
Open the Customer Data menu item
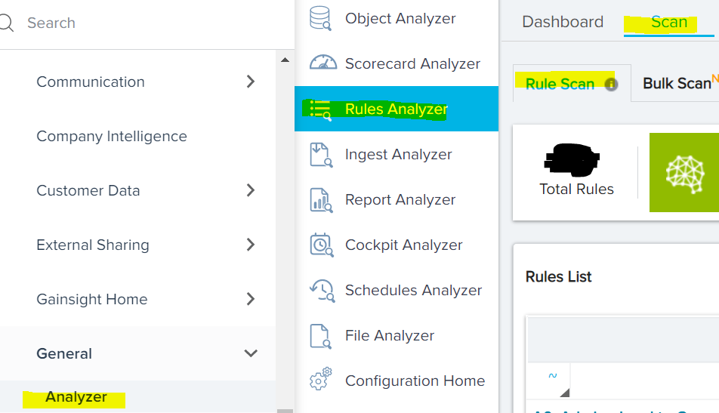point(88,190)
